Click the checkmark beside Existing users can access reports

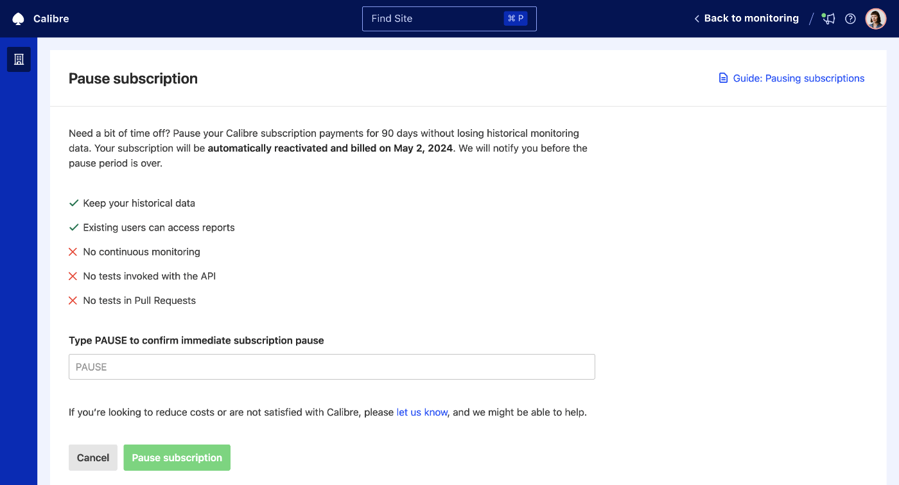click(73, 227)
